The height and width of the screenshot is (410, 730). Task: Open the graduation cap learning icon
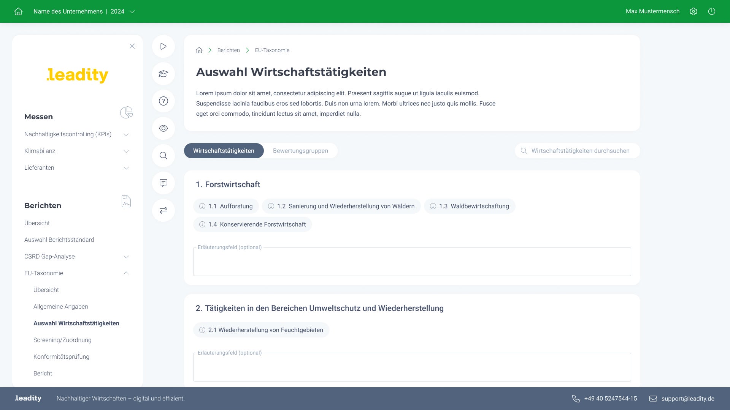(x=163, y=74)
